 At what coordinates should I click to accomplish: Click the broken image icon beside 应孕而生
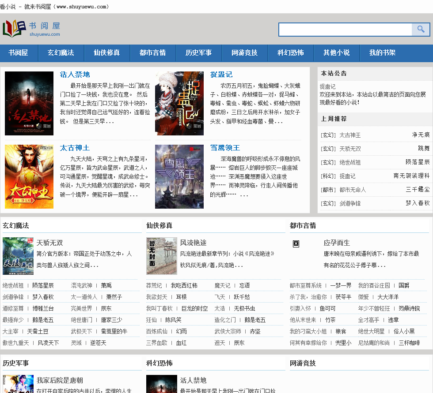[x=296, y=243]
